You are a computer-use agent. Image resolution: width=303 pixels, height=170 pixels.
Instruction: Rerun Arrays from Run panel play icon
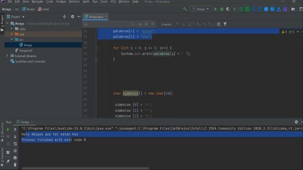click(8, 130)
